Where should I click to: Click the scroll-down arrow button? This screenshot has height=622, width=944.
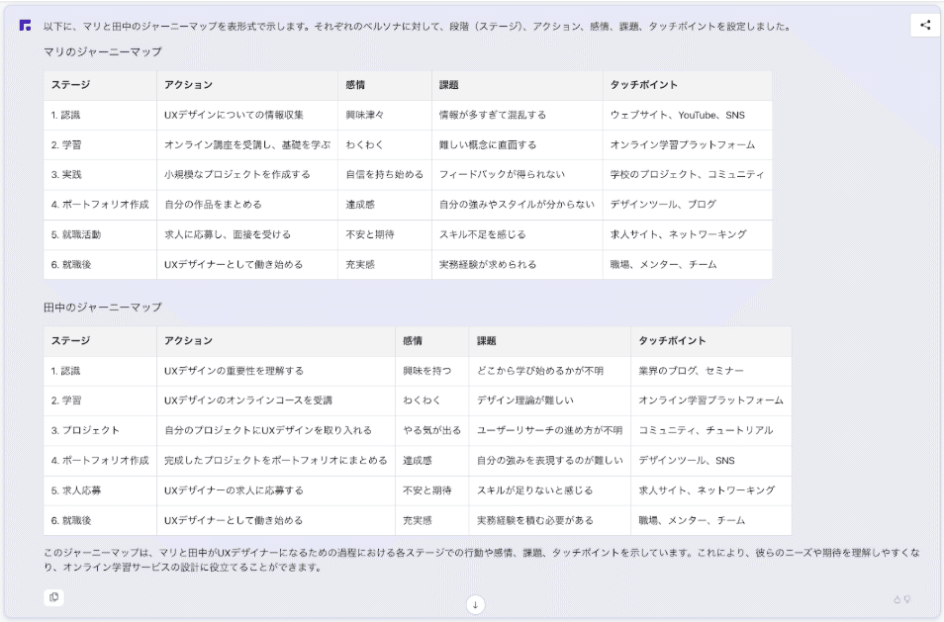475,604
